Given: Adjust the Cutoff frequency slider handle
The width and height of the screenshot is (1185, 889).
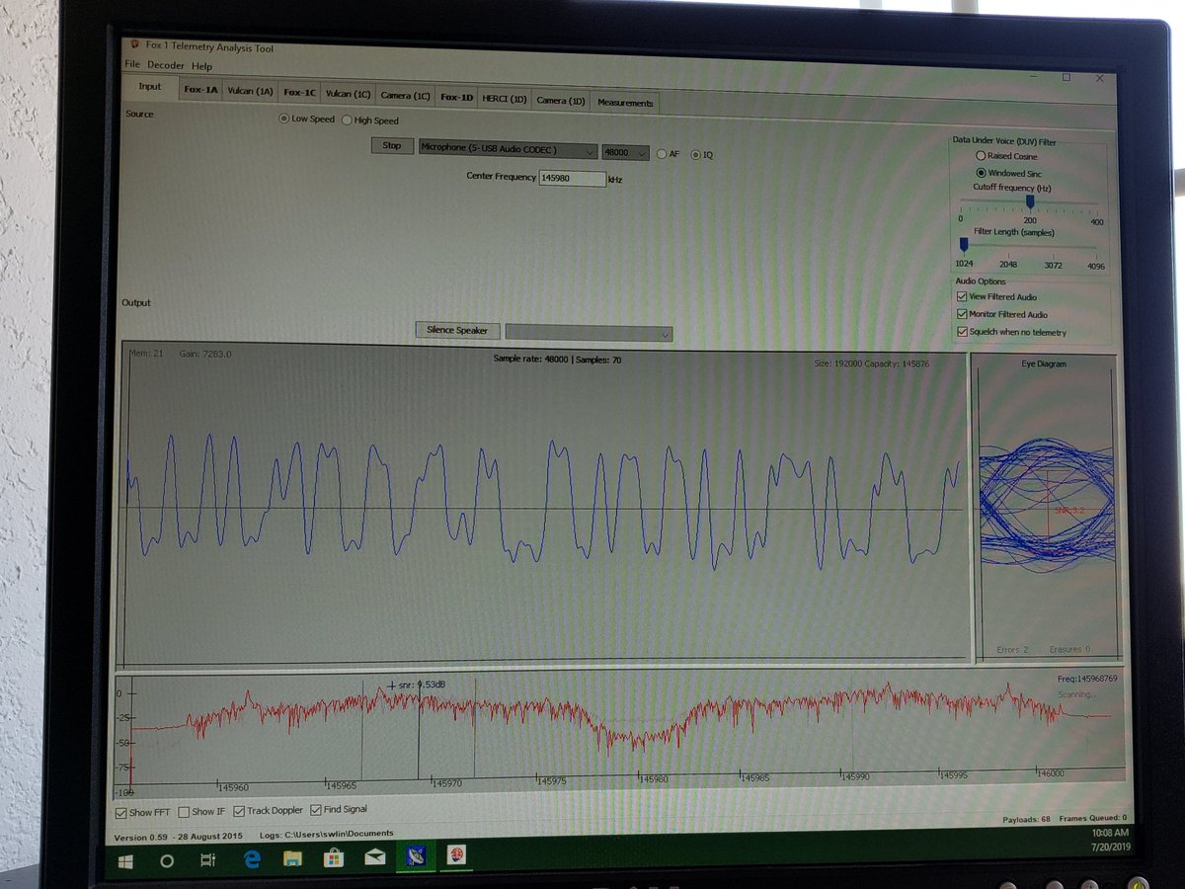Looking at the screenshot, I should (1029, 202).
